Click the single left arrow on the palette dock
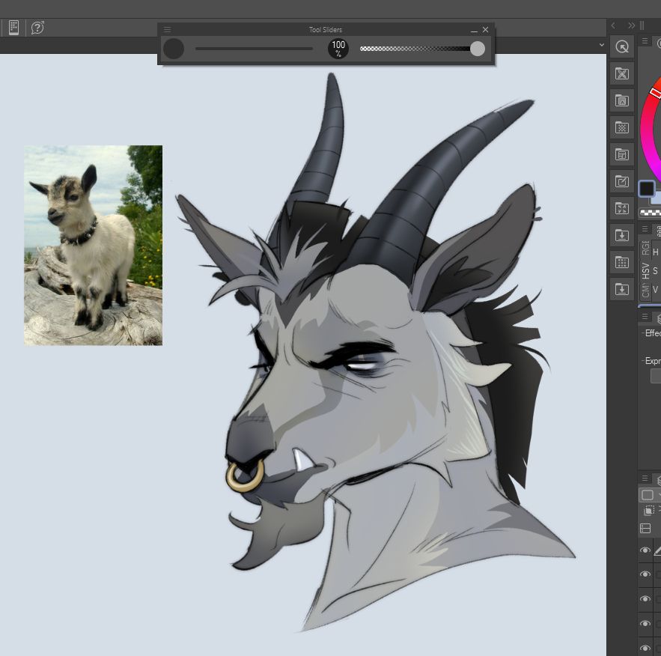 point(613,25)
